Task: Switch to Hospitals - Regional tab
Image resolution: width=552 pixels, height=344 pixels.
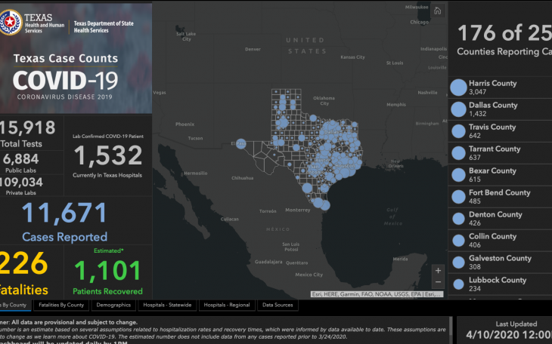Action: 226,306
